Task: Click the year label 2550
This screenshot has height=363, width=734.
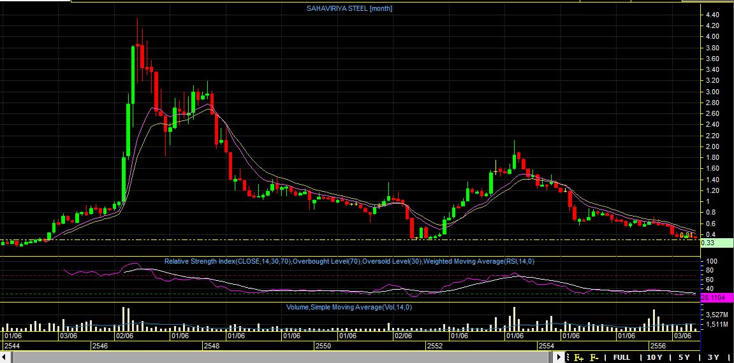Action: tap(323, 346)
